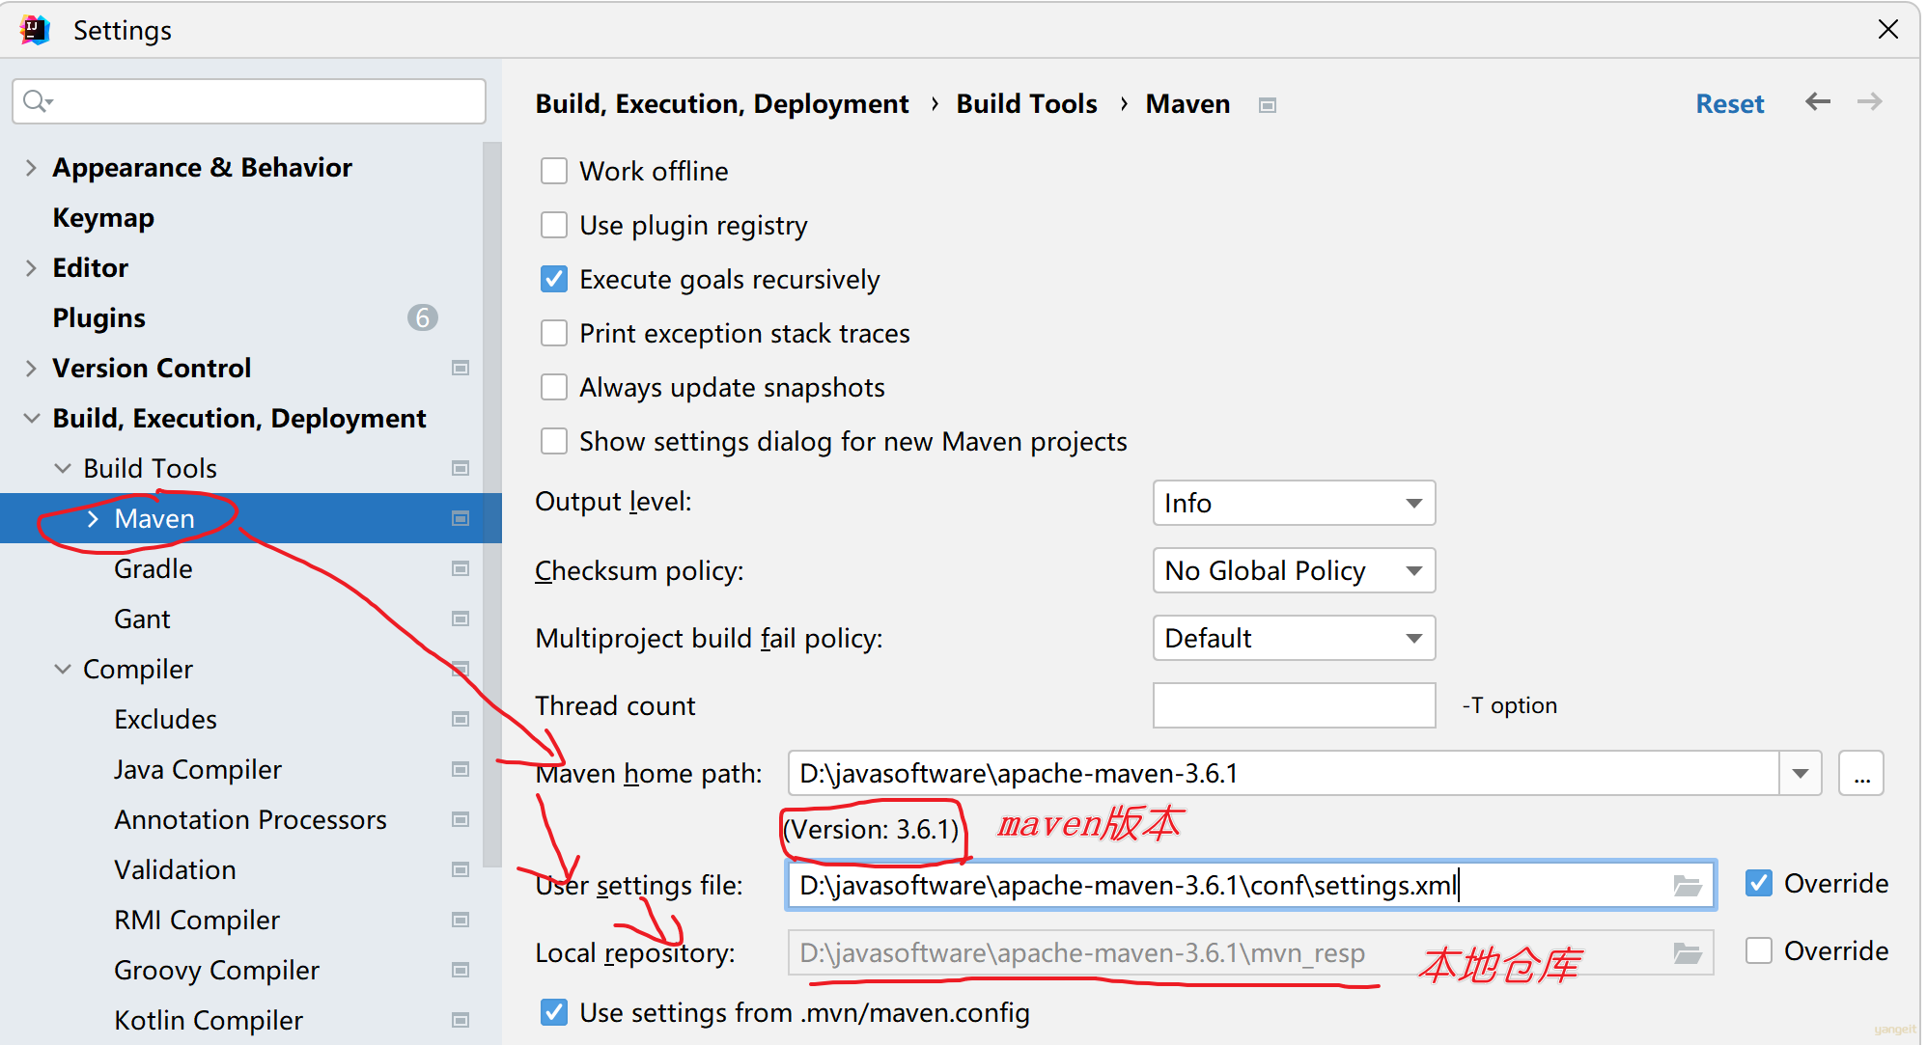This screenshot has height=1045, width=1927.
Task: Enable Work offline checkbox
Action: 554,171
